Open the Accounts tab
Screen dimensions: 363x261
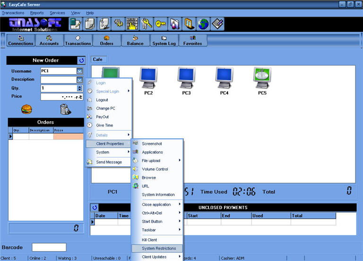tap(49, 41)
